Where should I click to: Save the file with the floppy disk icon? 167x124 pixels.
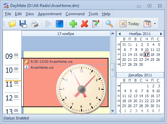click(23, 24)
